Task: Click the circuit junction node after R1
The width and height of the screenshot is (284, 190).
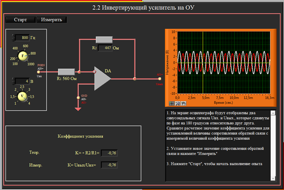Action: 79,72
